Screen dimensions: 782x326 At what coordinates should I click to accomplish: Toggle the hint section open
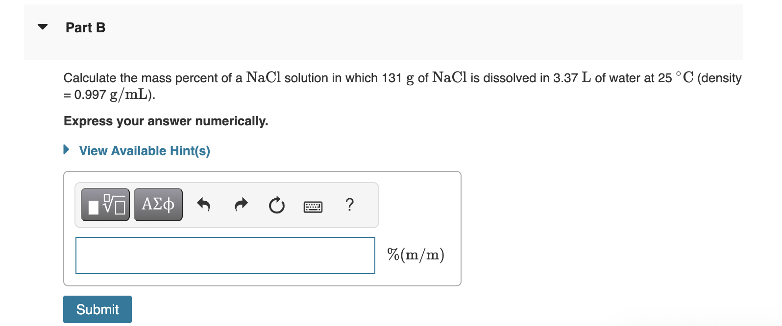point(145,150)
